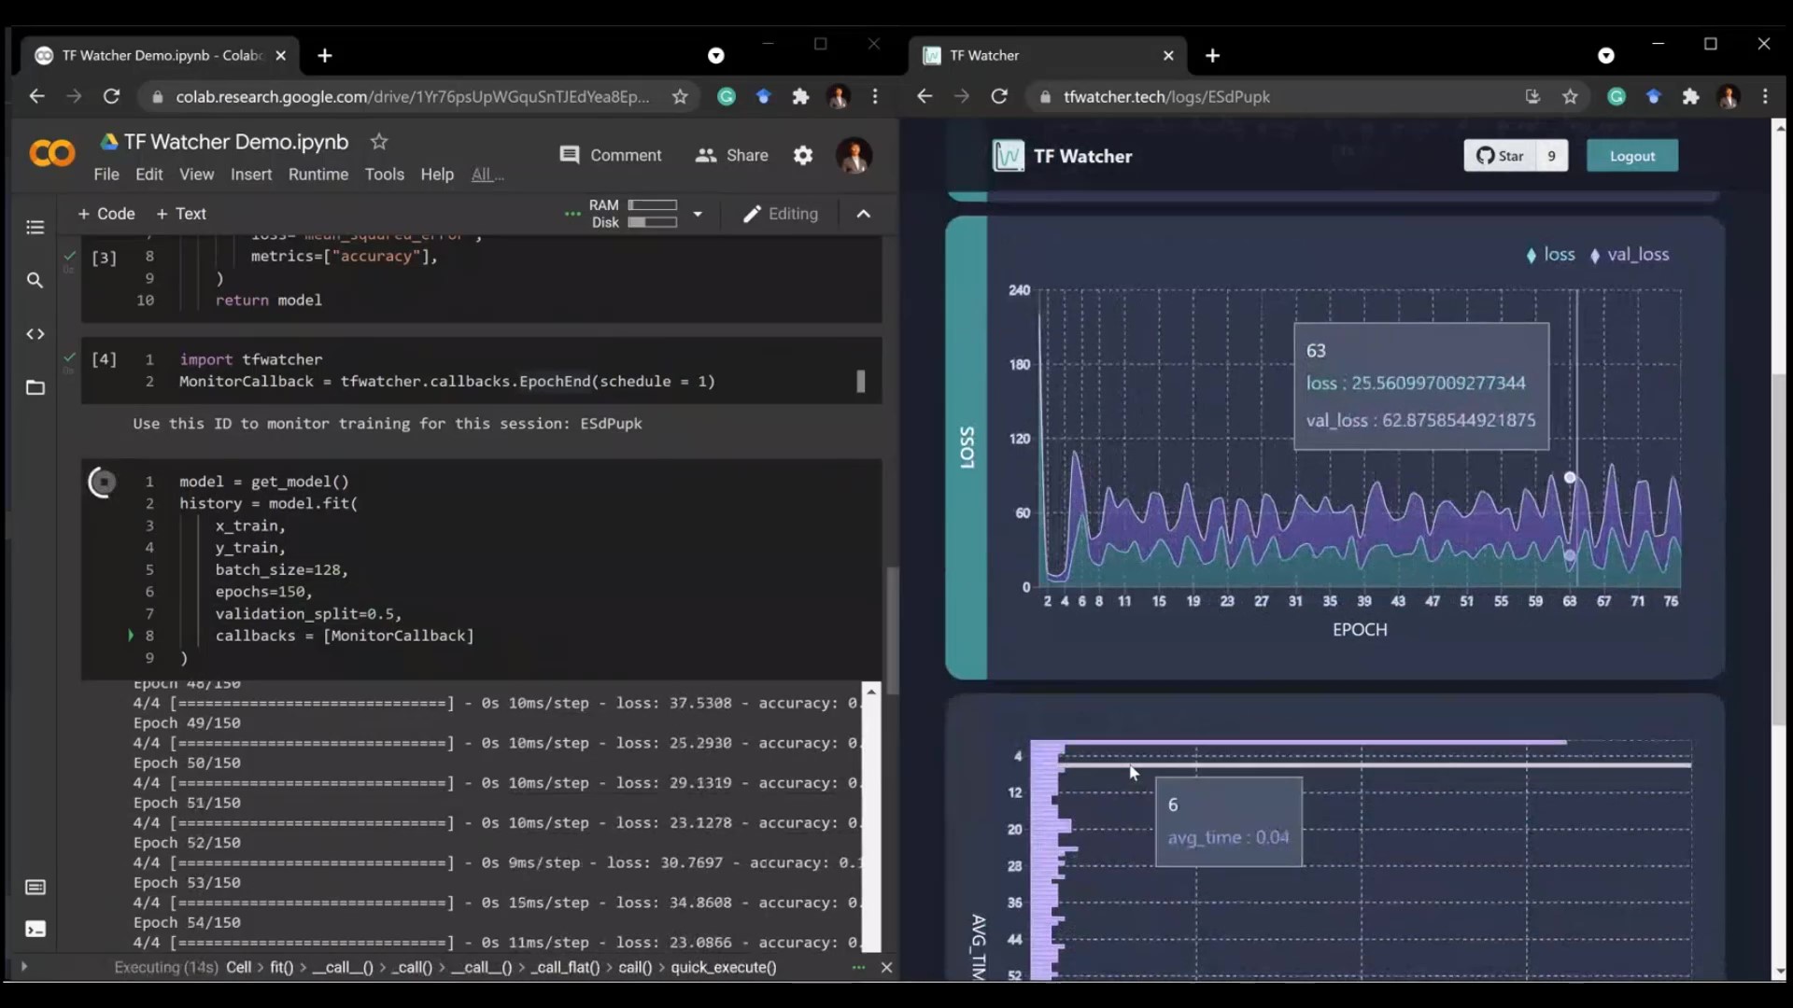Image resolution: width=1793 pixels, height=1008 pixels.
Task: Open the Tools menu
Action: point(384,175)
